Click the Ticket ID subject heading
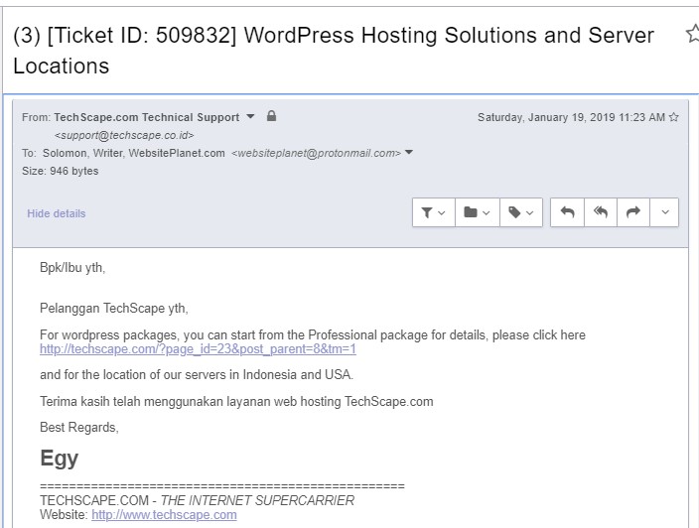Screen dimensions: 699x528 [x=334, y=50]
